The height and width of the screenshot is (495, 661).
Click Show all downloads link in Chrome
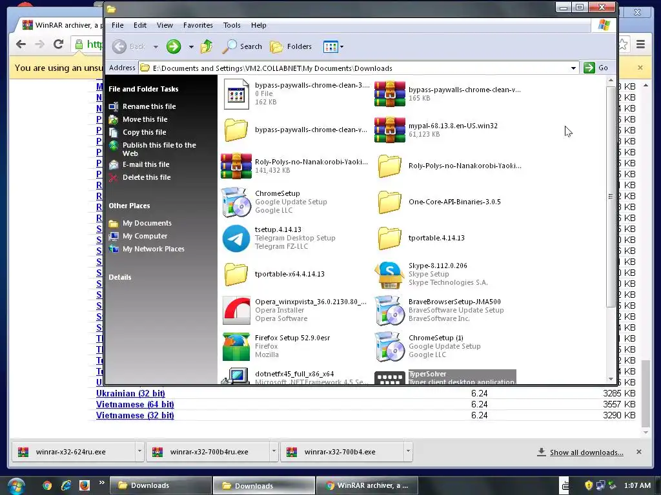pyautogui.click(x=586, y=452)
